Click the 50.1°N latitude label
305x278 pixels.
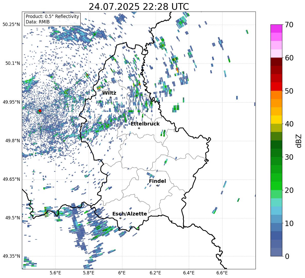click(13, 64)
